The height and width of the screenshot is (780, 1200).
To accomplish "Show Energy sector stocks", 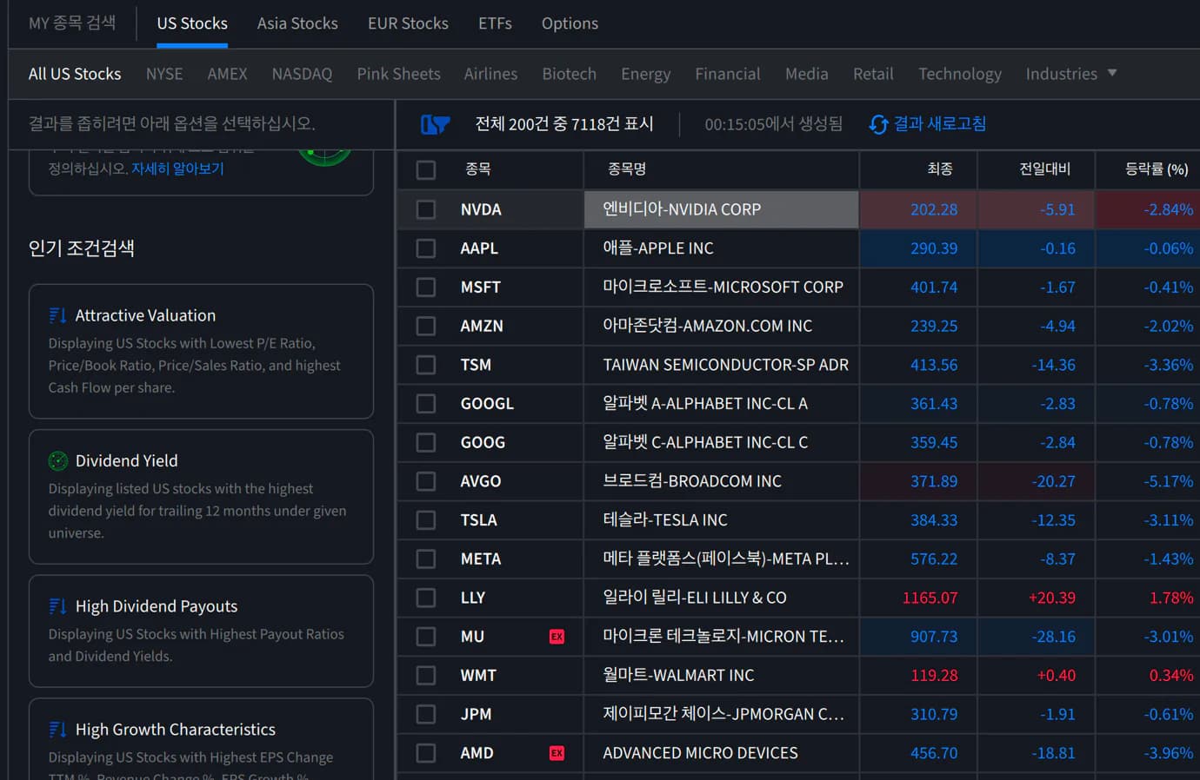I will point(645,74).
